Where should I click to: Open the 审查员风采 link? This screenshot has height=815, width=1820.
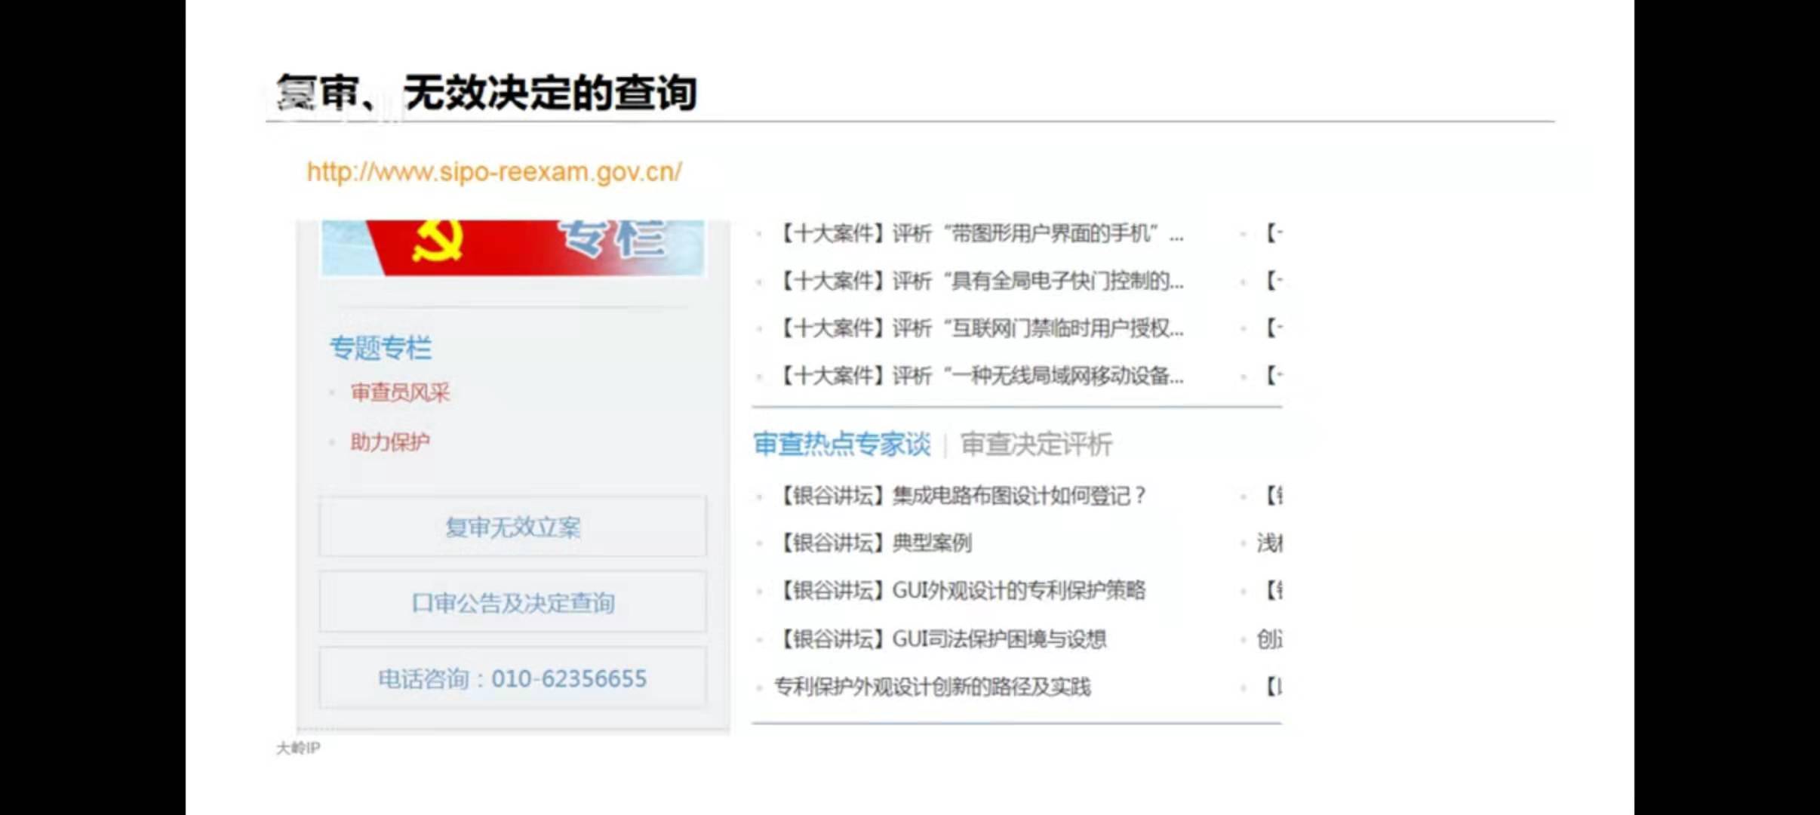tap(400, 392)
